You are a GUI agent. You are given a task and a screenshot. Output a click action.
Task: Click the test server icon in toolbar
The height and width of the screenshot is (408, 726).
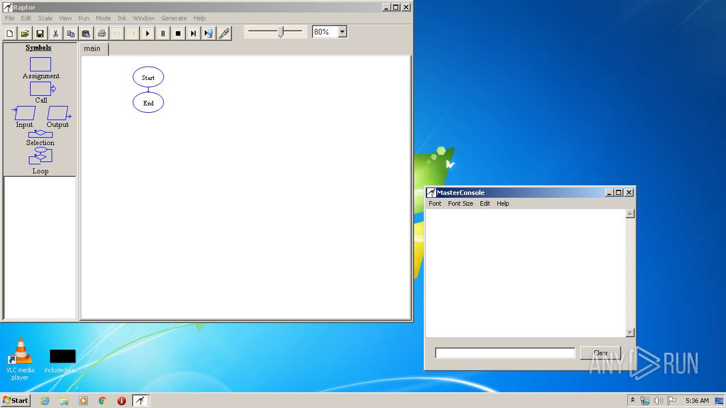[209, 33]
